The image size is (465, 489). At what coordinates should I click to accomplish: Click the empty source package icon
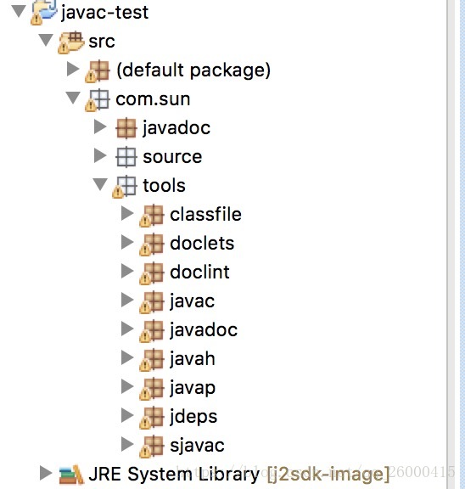coord(126,157)
